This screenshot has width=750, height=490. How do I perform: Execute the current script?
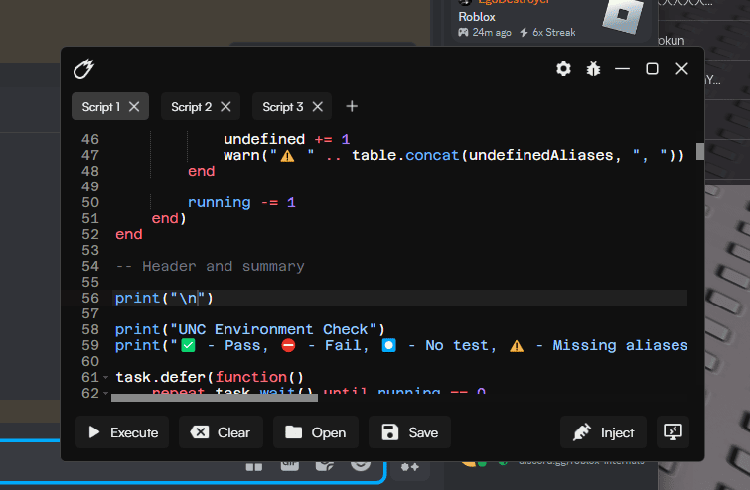tap(122, 432)
